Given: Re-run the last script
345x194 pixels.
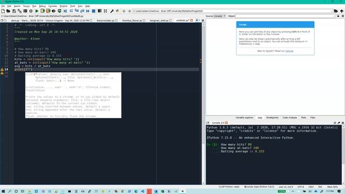Looking at the screenshot, I should pos(59,11).
